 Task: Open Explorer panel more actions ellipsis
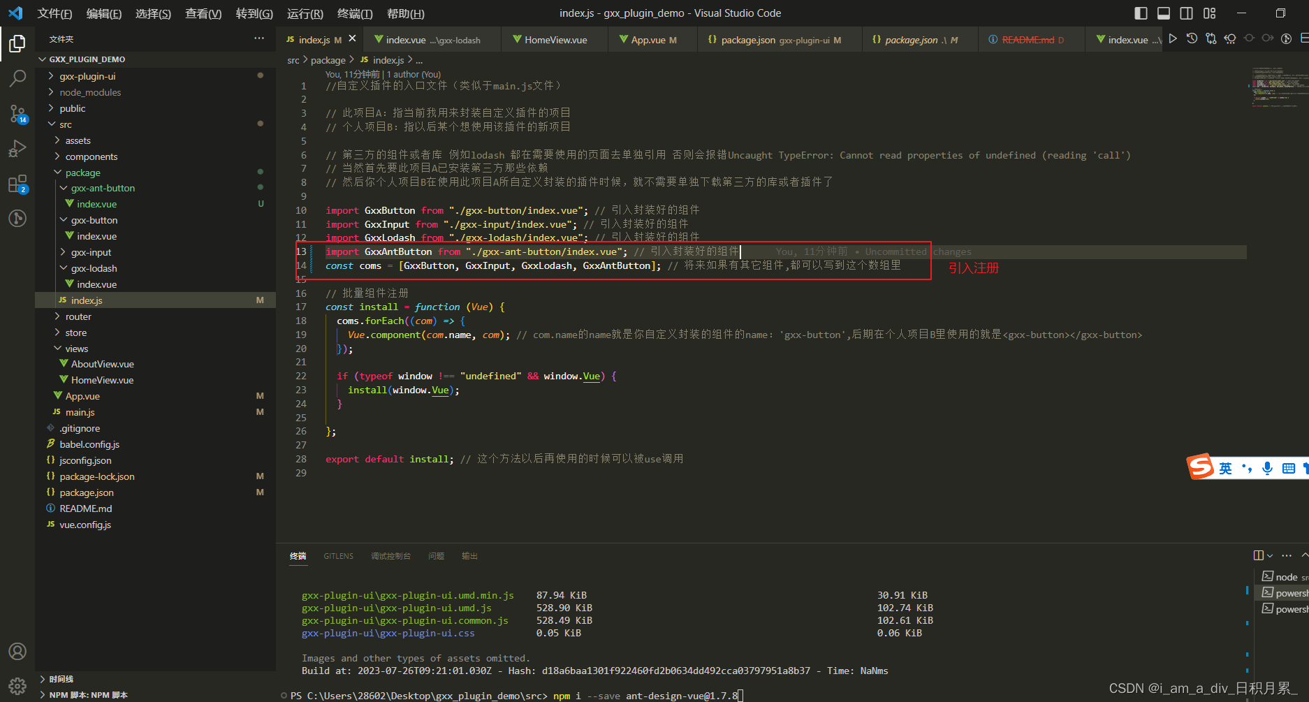click(x=259, y=38)
